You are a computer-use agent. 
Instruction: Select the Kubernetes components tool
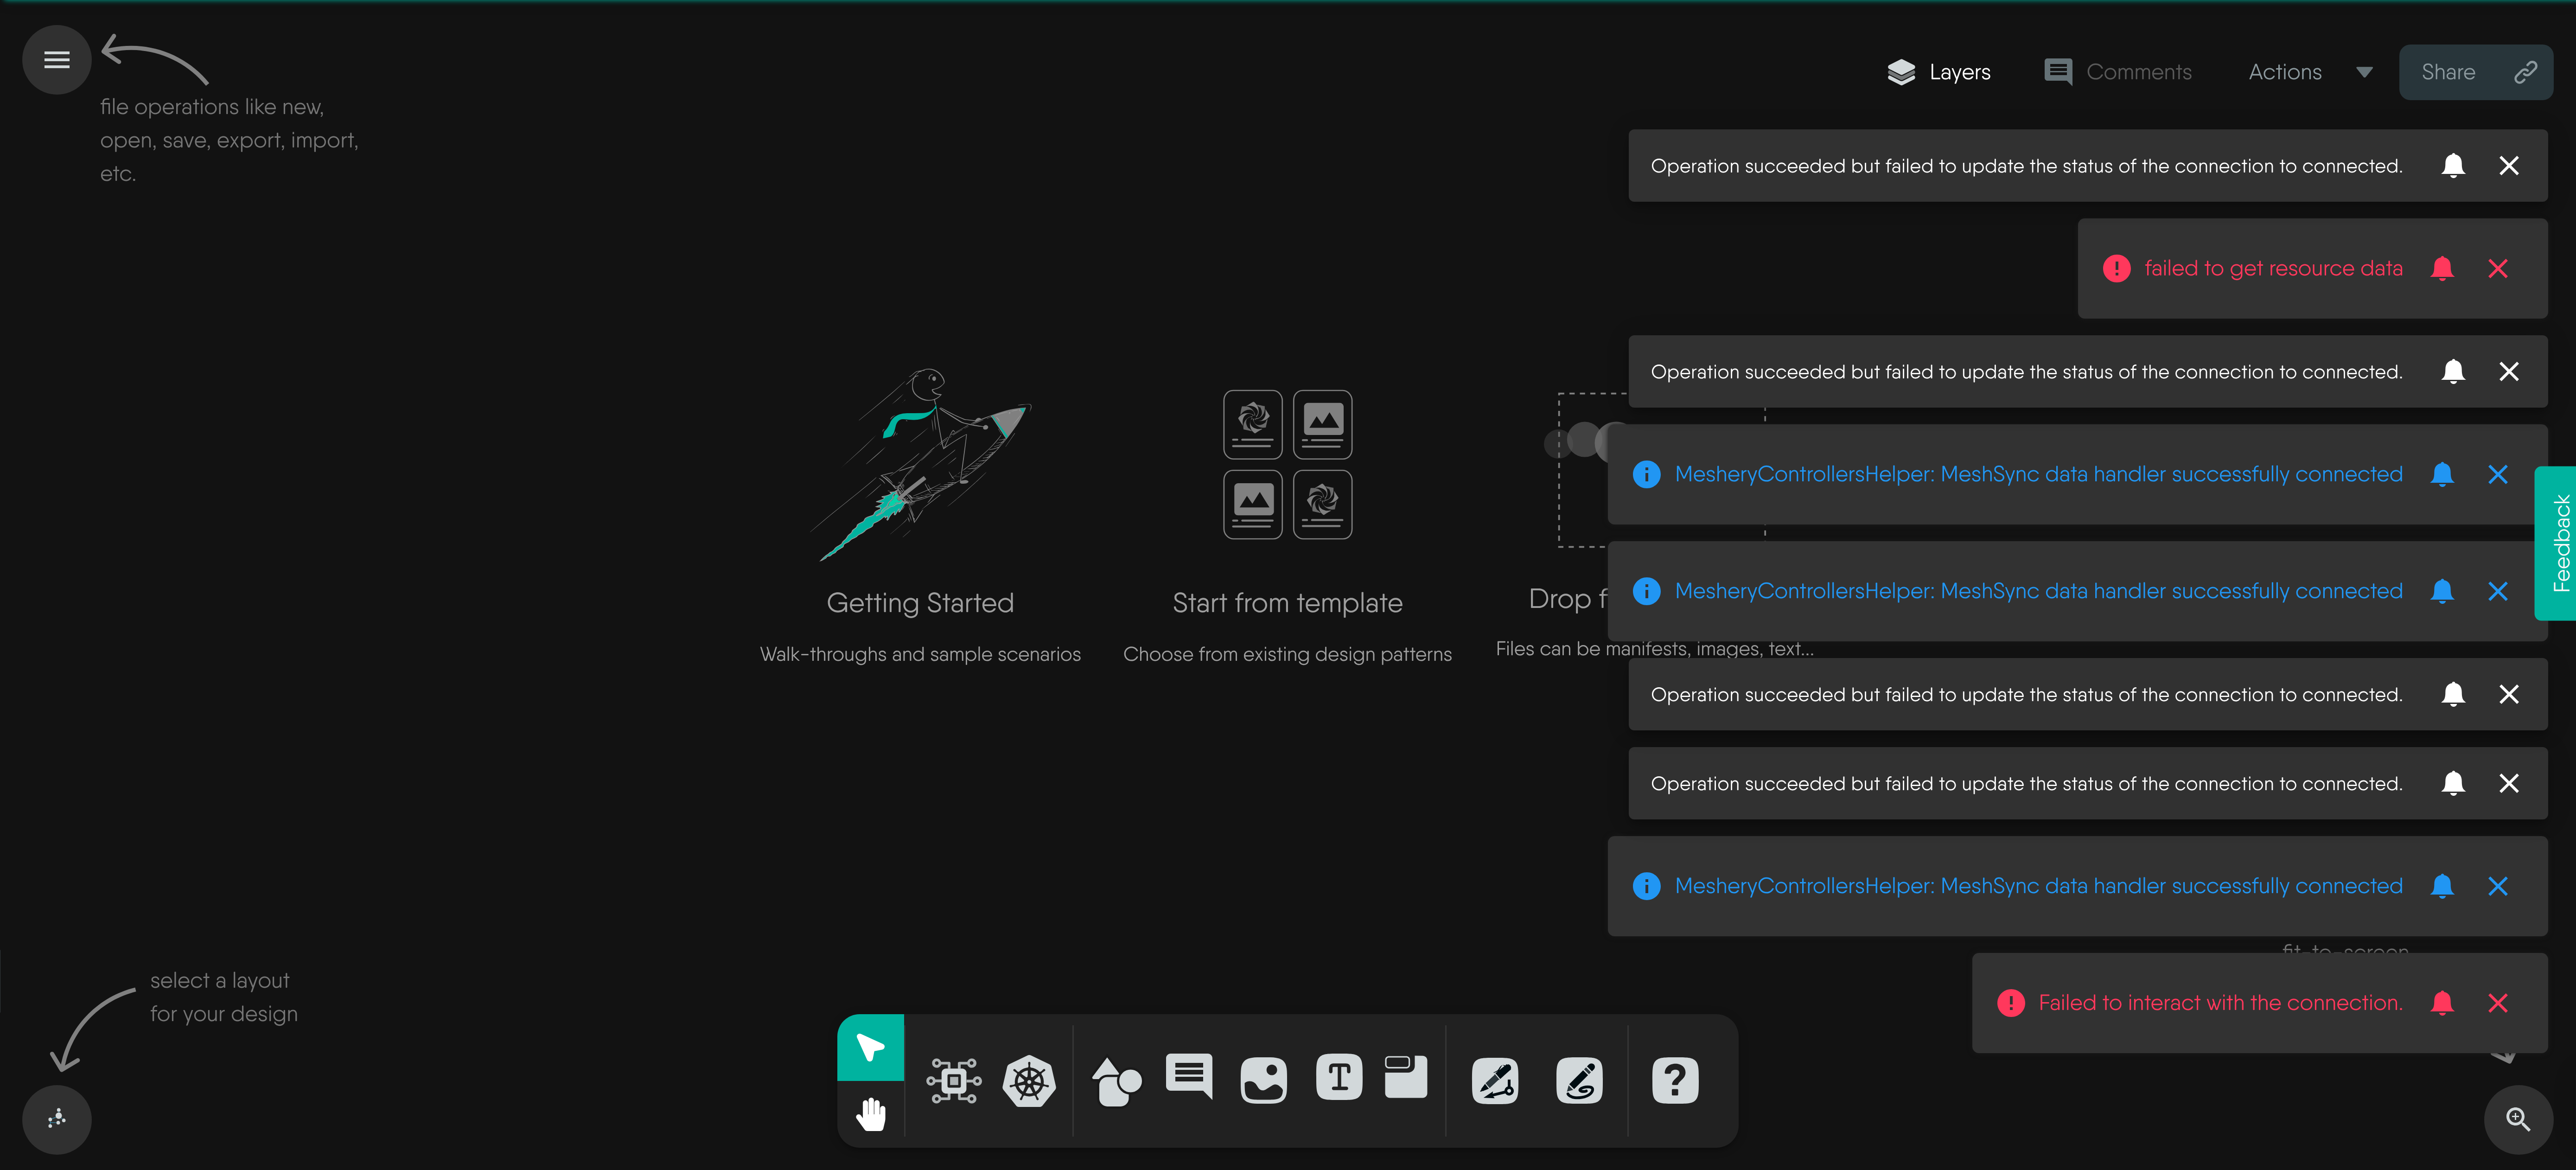1029,1081
